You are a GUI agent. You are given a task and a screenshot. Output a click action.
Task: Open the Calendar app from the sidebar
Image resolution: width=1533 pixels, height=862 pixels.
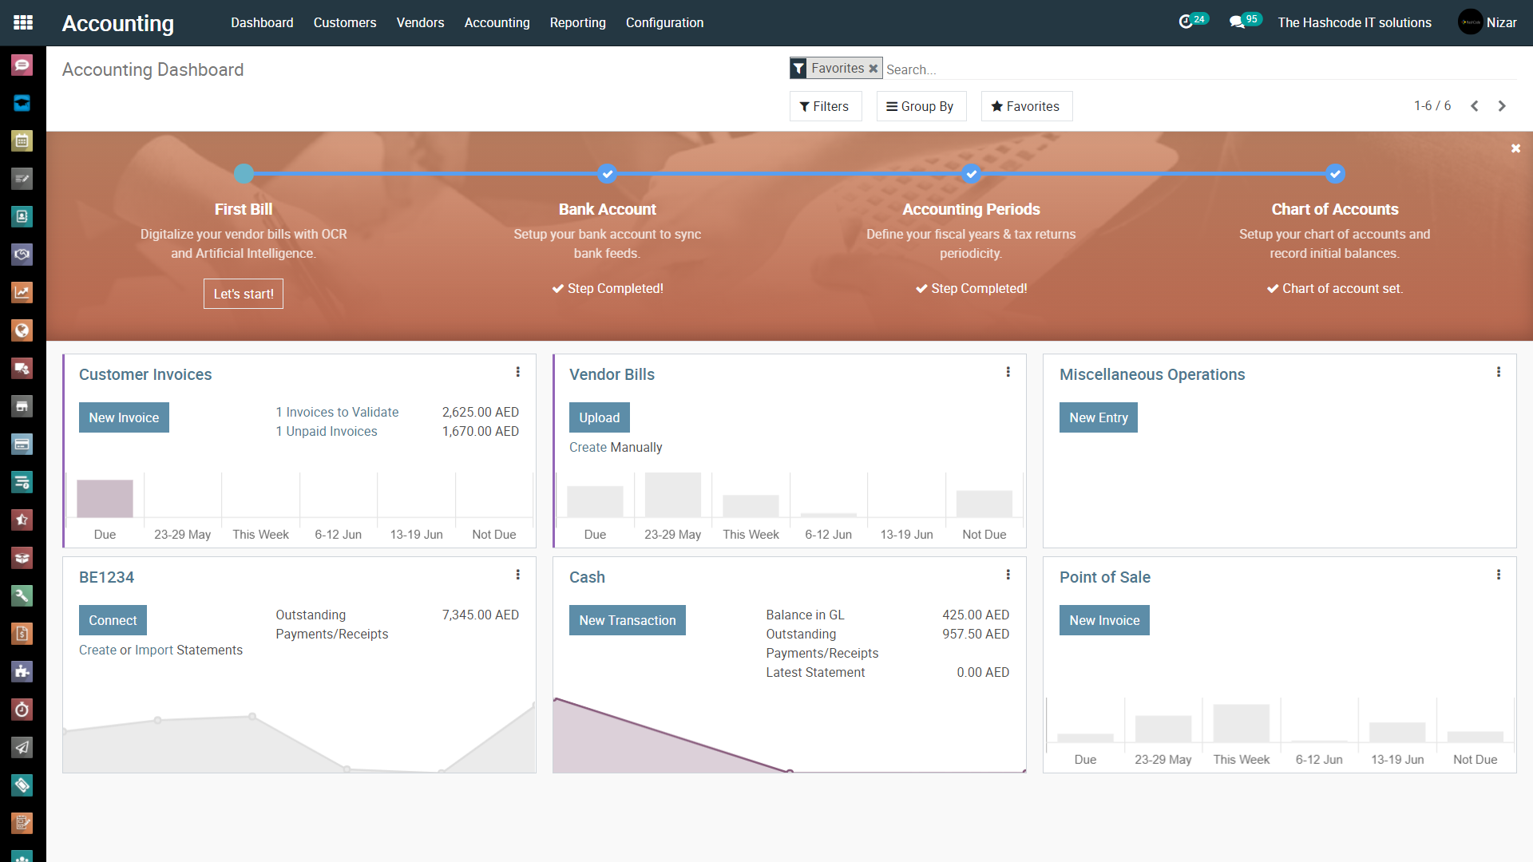tap(22, 140)
